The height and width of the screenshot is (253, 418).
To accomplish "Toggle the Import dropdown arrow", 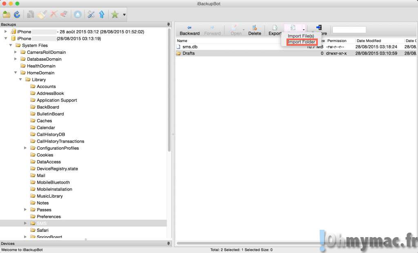I will coord(304,29).
